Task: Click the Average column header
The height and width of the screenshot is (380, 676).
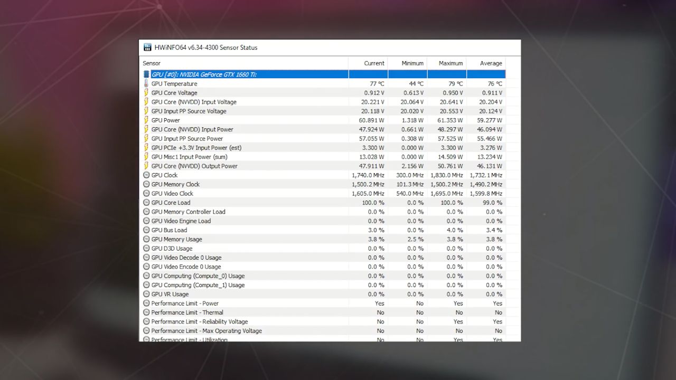Action: 491,63
